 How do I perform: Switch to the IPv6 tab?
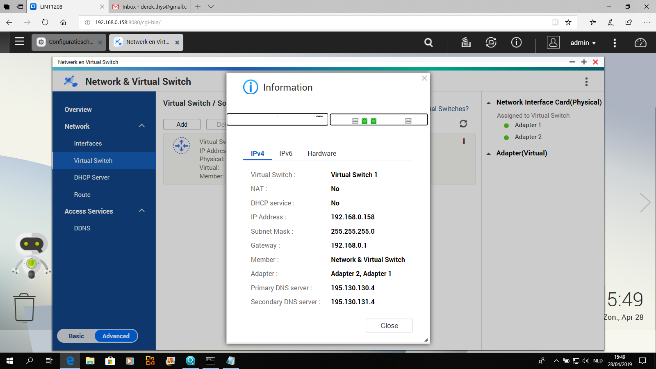pos(286,153)
